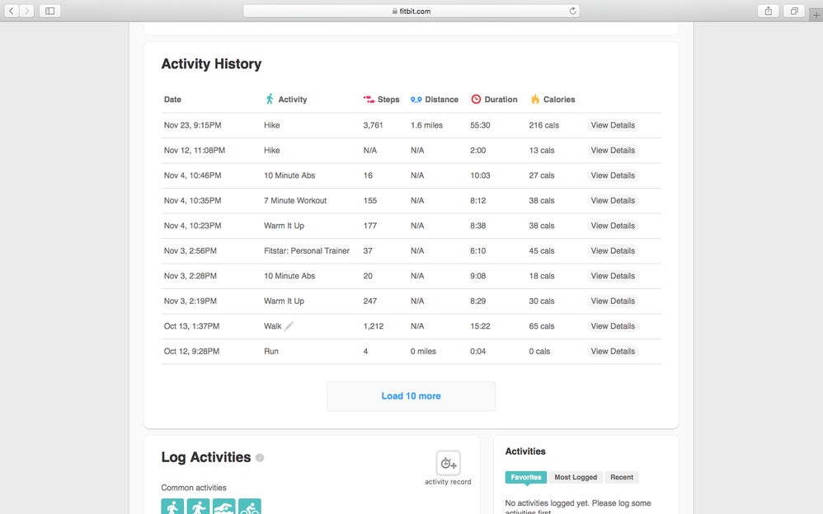
Task: View Details for Nov 3 Warm It Up
Action: 613,301
